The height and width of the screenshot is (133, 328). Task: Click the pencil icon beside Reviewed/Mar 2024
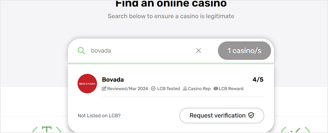pyautogui.click(x=104, y=88)
